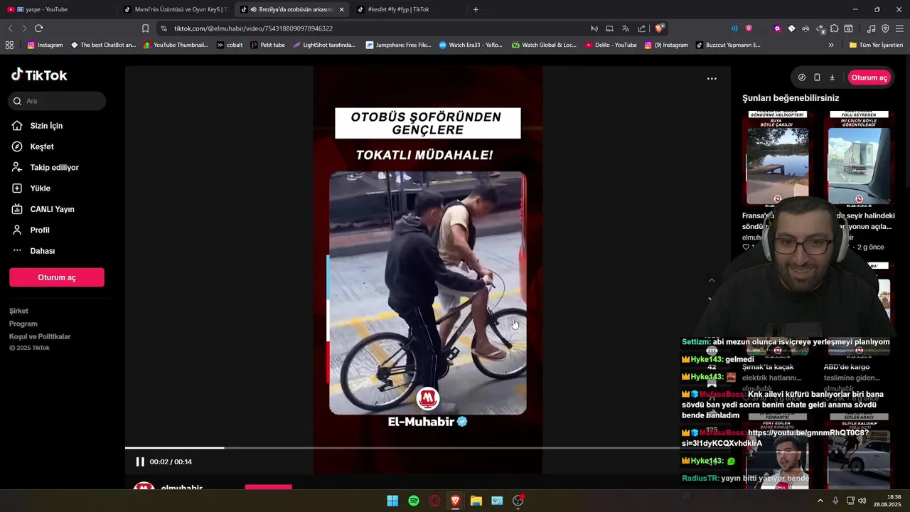The width and height of the screenshot is (910, 512).
Task: Open the Brave VPN shield icon
Action: [x=885, y=28]
